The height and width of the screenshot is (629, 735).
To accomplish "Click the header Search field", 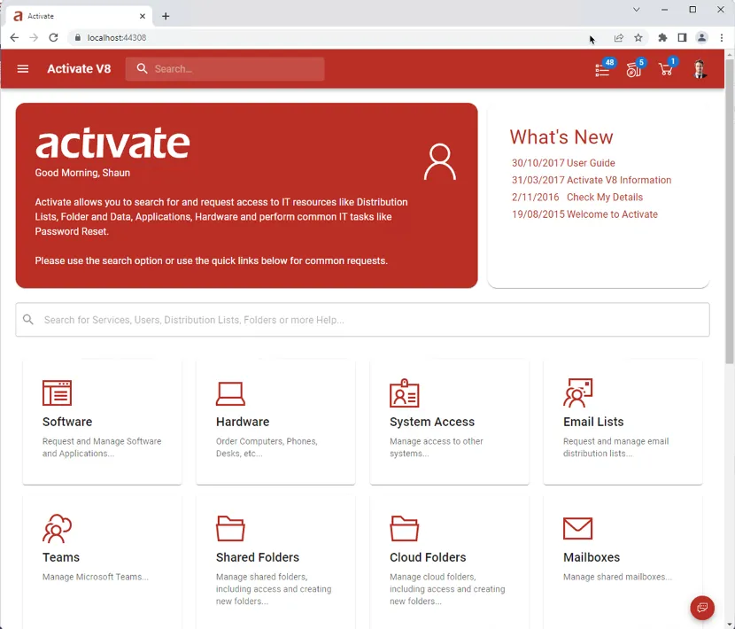I will pyautogui.click(x=225, y=69).
